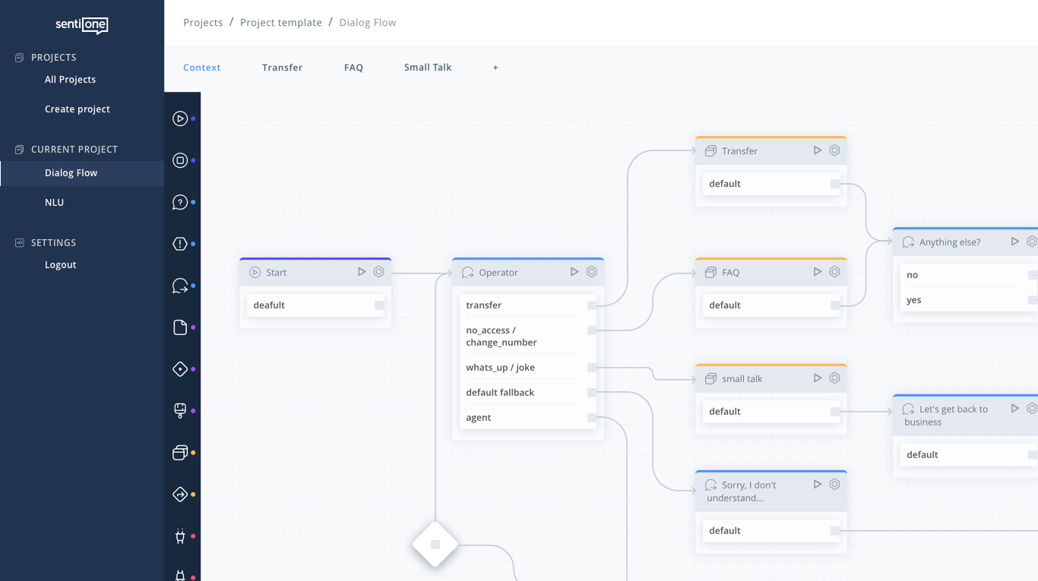This screenshot has height=581, width=1038.
Task: Play the Anything else? node
Action: point(1014,242)
